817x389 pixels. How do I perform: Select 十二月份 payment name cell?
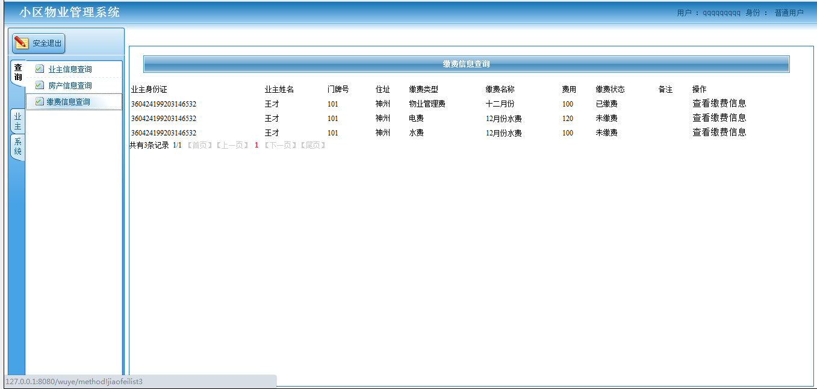tap(500, 104)
